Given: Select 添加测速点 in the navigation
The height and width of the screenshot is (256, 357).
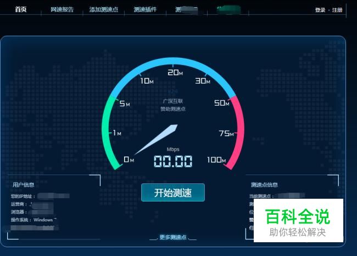Looking at the screenshot, I should [x=104, y=9].
